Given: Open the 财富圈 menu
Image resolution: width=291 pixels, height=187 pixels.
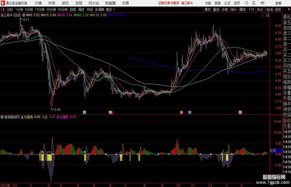Looking at the screenshot, I should click(110, 3).
